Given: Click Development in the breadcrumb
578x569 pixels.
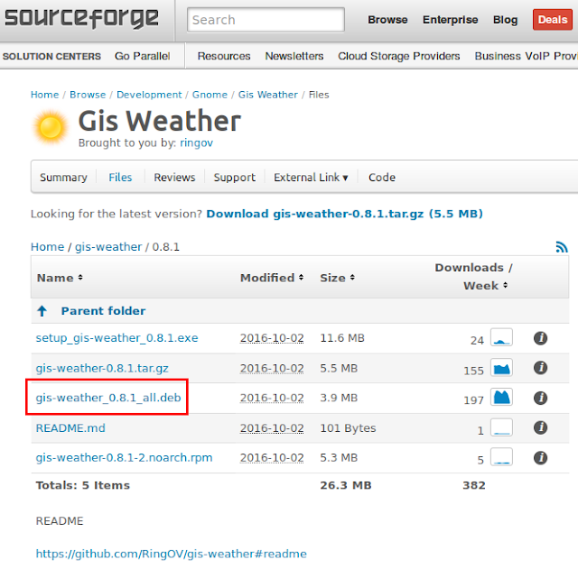Looking at the screenshot, I should [x=149, y=95].
